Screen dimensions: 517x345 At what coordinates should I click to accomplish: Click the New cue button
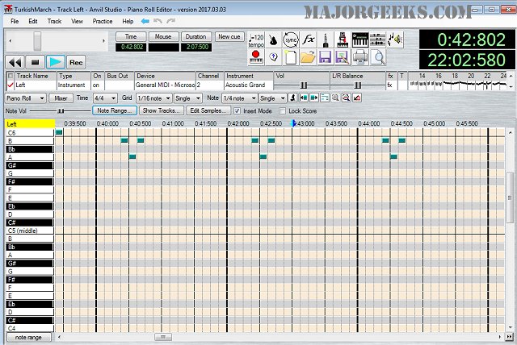229,36
